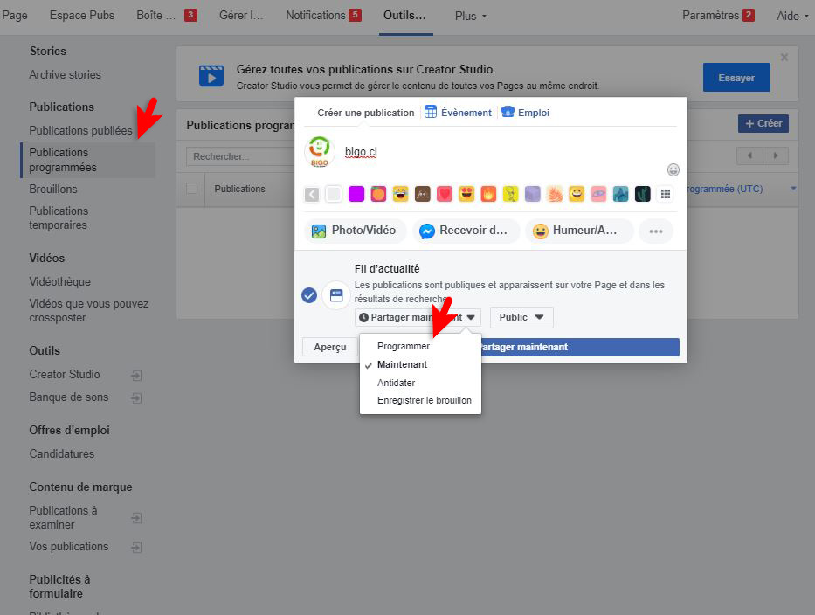Click the Aperçu button

point(330,348)
